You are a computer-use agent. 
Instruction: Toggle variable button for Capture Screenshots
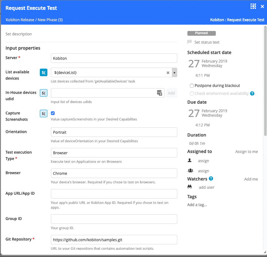pyautogui.click(x=44, y=113)
